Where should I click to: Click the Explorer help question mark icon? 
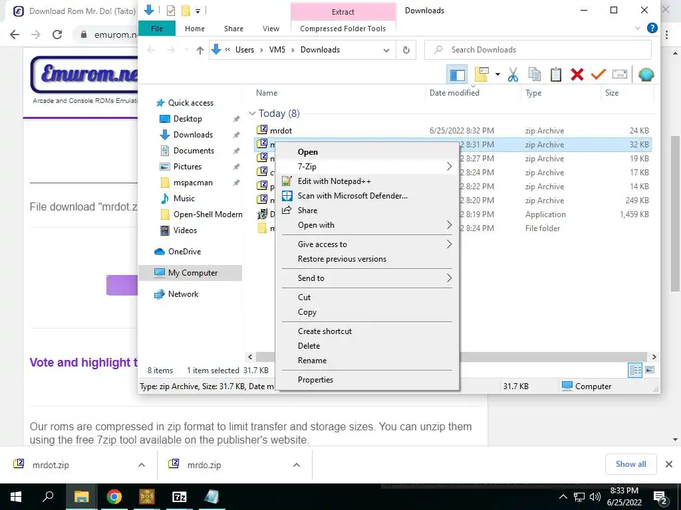652,28
